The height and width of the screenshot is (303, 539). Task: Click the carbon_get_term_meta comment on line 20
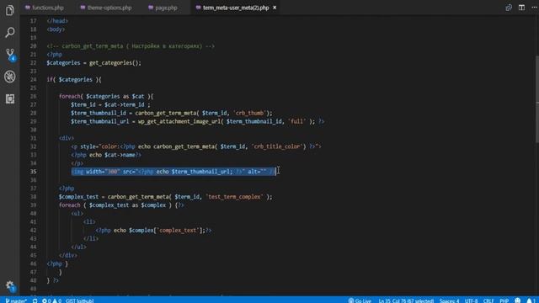(131, 46)
